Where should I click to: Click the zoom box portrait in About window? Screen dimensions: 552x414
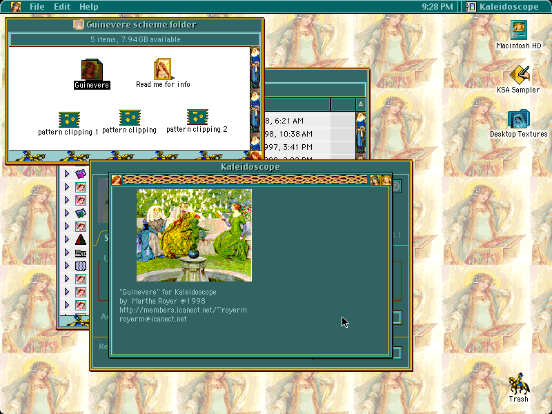375,180
